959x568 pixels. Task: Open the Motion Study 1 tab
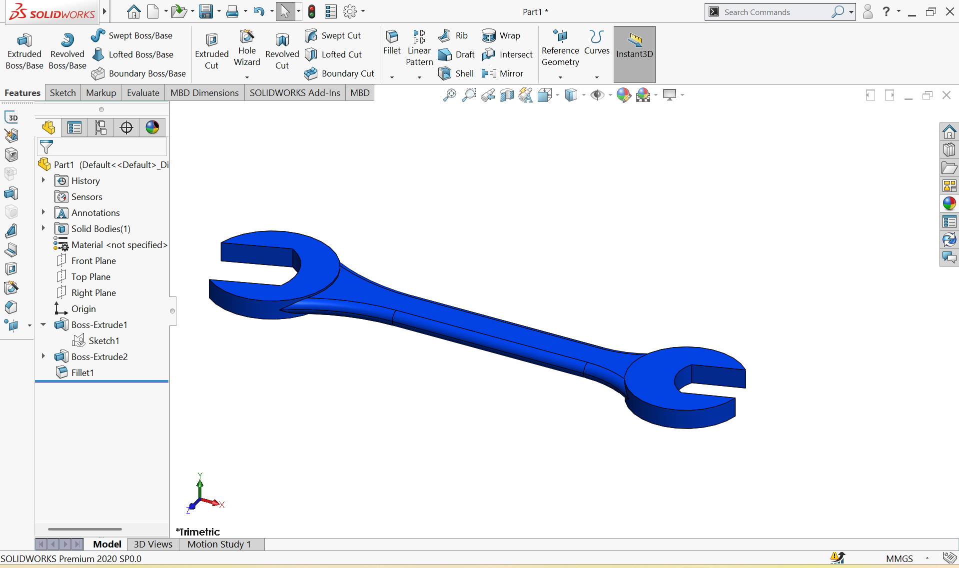coord(219,544)
